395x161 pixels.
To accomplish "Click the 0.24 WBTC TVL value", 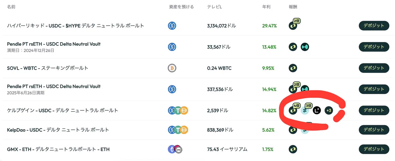I will [x=219, y=68].
